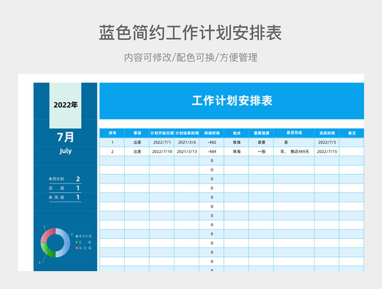The height and width of the screenshot is (289, 382).
Task: Click the 出差 cell in row 2
Action: coord(137,151)
